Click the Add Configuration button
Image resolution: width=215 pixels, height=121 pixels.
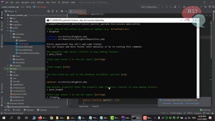pyautogui.click(x=149, y=7)
